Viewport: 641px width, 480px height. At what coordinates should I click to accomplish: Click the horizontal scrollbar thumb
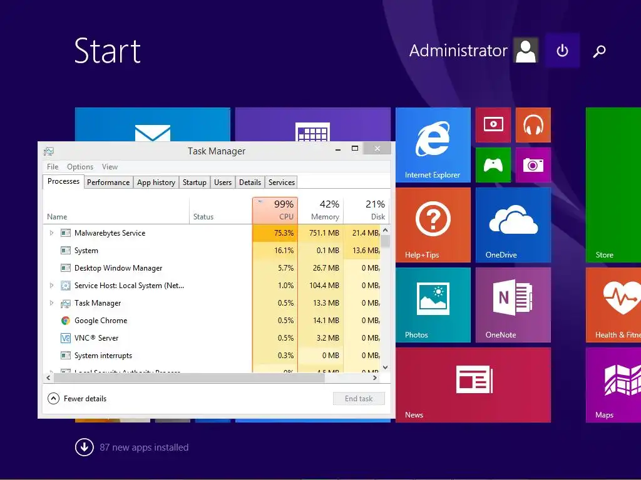point(189,378)
